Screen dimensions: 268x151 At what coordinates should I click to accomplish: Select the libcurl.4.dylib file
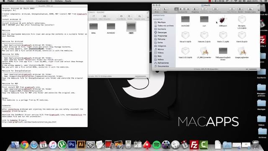click(x=185, y=35)
